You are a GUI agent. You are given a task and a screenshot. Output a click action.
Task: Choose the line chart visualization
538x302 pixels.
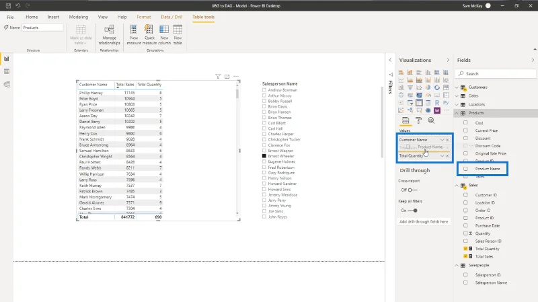[401, 80]
